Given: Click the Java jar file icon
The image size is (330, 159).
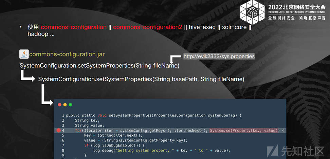Looking at the screenshot, I should click(24, 54).
